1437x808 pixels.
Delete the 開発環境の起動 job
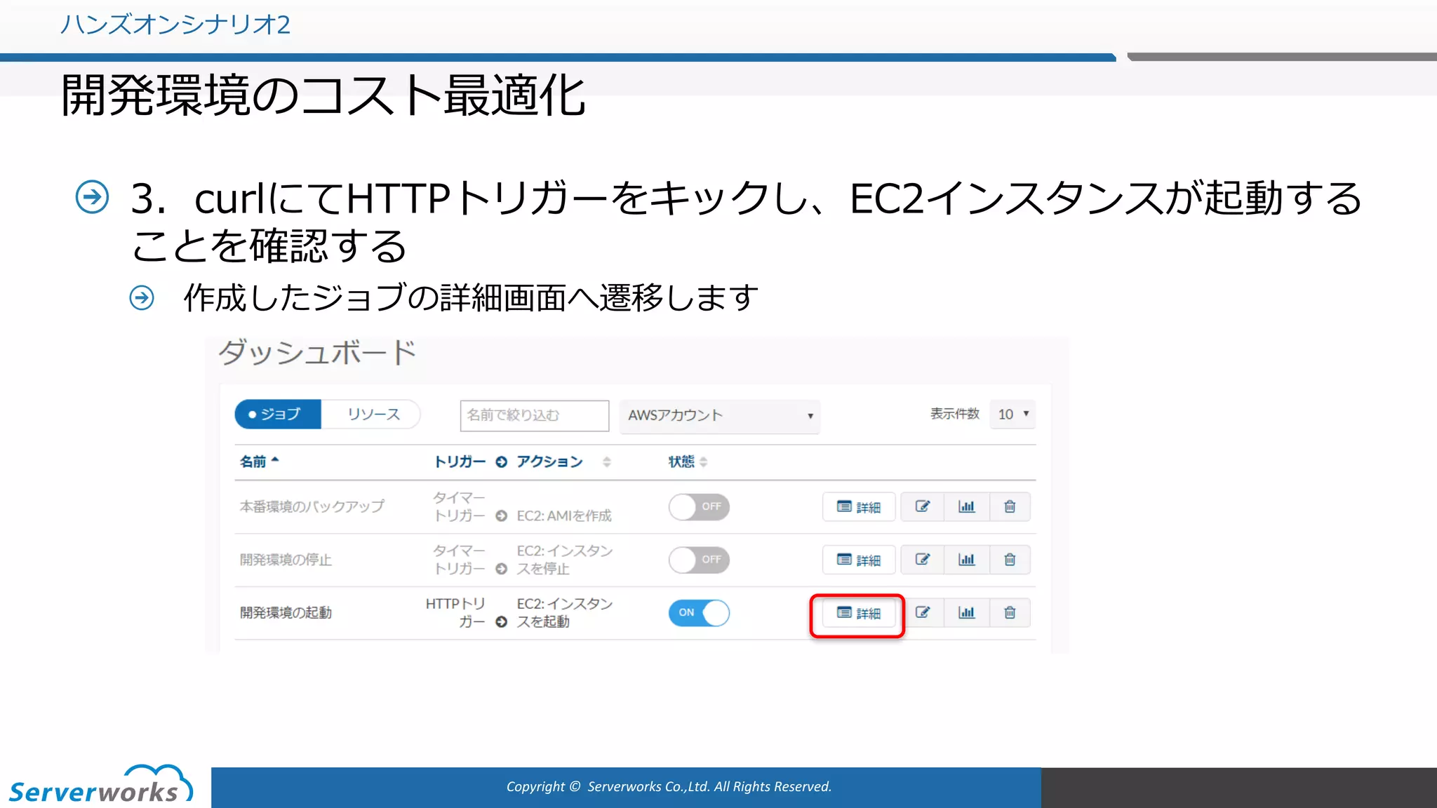pos(1010,613)
